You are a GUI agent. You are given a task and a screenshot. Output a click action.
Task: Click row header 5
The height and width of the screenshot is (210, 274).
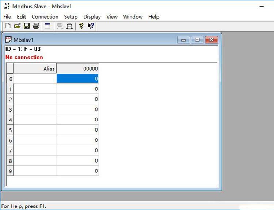(x=10, y=130)
